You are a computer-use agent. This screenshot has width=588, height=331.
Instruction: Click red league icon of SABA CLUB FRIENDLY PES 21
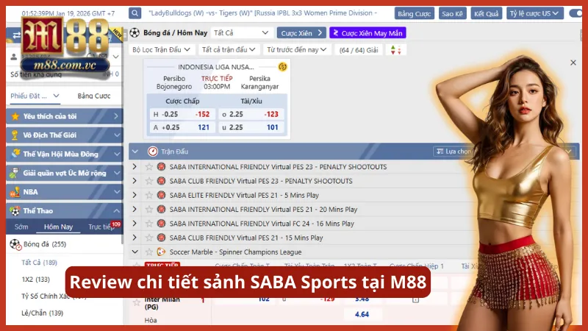pyautogui.click(x=161, y=238)
